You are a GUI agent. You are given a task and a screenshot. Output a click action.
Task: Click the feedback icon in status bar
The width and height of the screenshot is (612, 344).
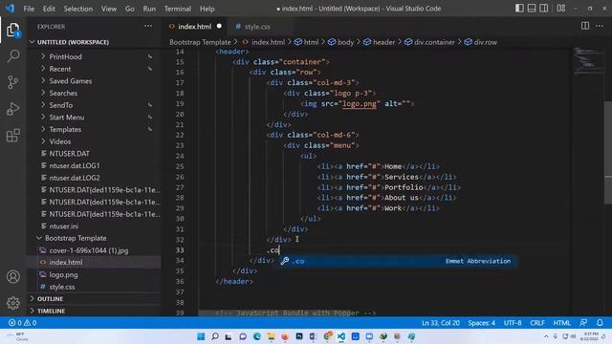click(583, 323)
